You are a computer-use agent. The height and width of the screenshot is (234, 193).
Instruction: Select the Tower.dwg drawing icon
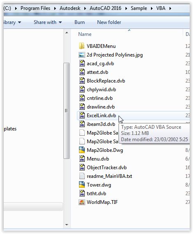pos(82,184)
